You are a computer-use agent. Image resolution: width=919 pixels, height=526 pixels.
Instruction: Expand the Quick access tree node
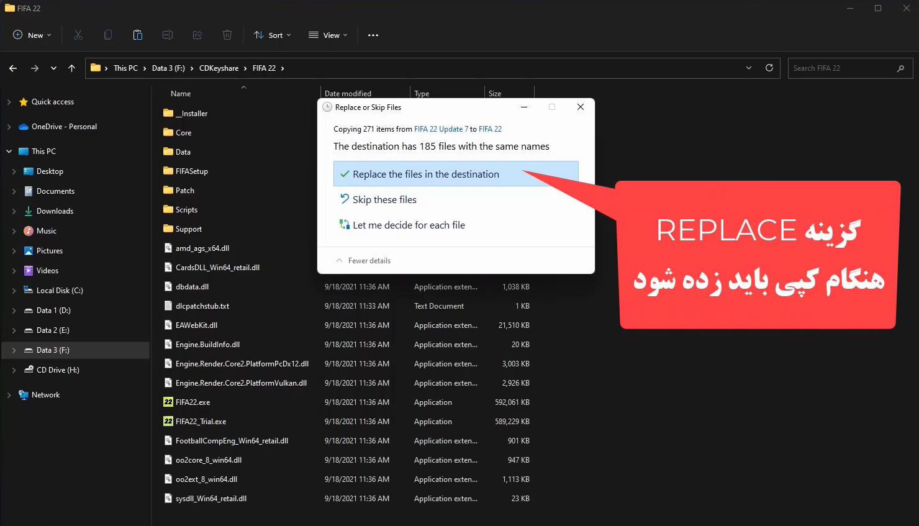(x=9, y=102)
